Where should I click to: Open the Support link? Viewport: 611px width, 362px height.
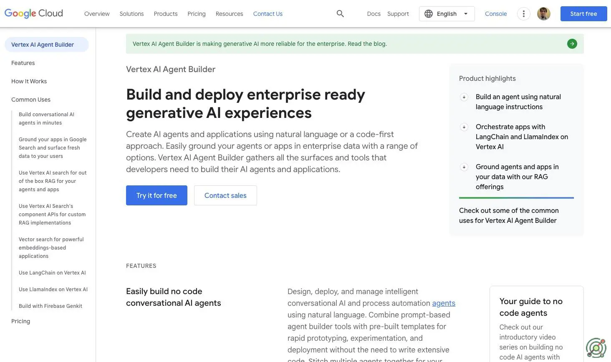pos(398,14)
